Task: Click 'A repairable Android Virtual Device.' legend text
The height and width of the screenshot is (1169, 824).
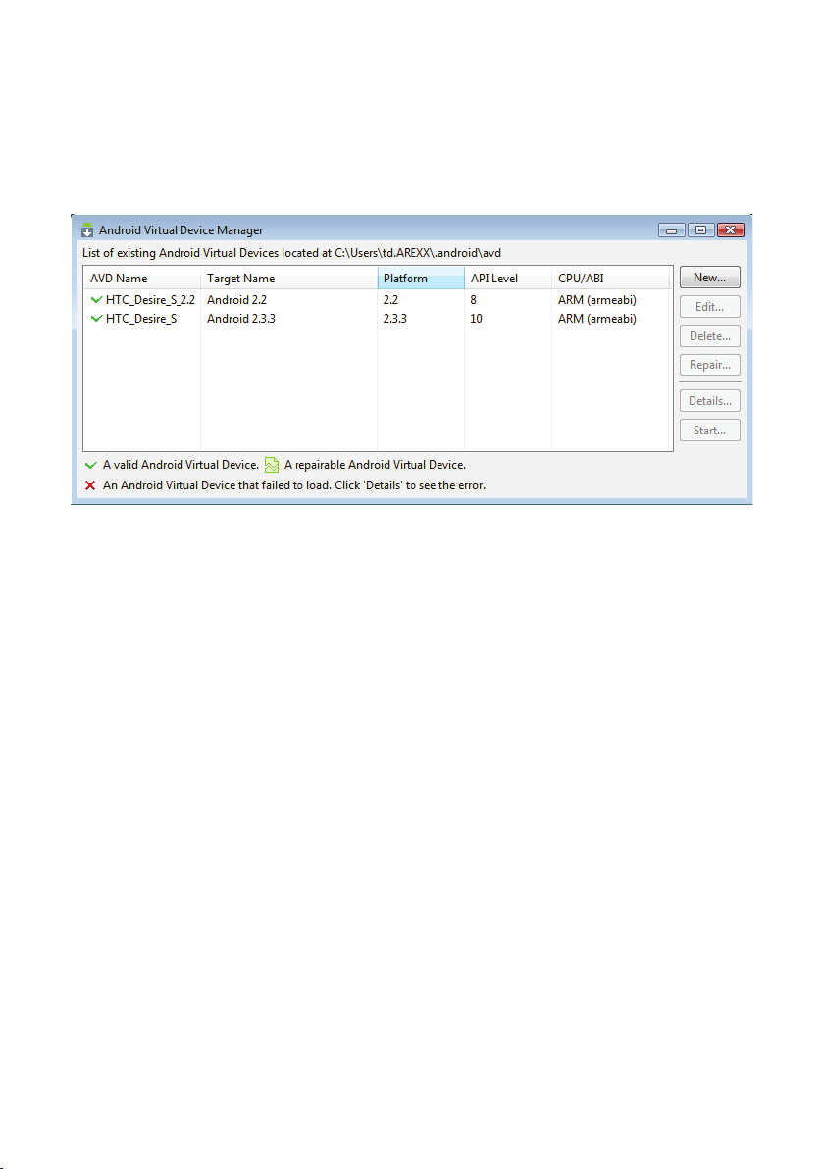Action: tap(375, 465)
